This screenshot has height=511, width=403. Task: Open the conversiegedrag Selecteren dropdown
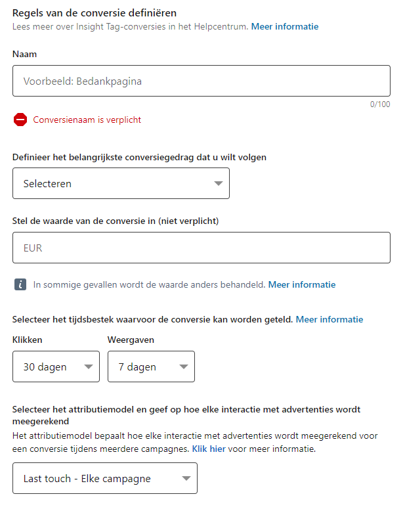click(121, 183)
